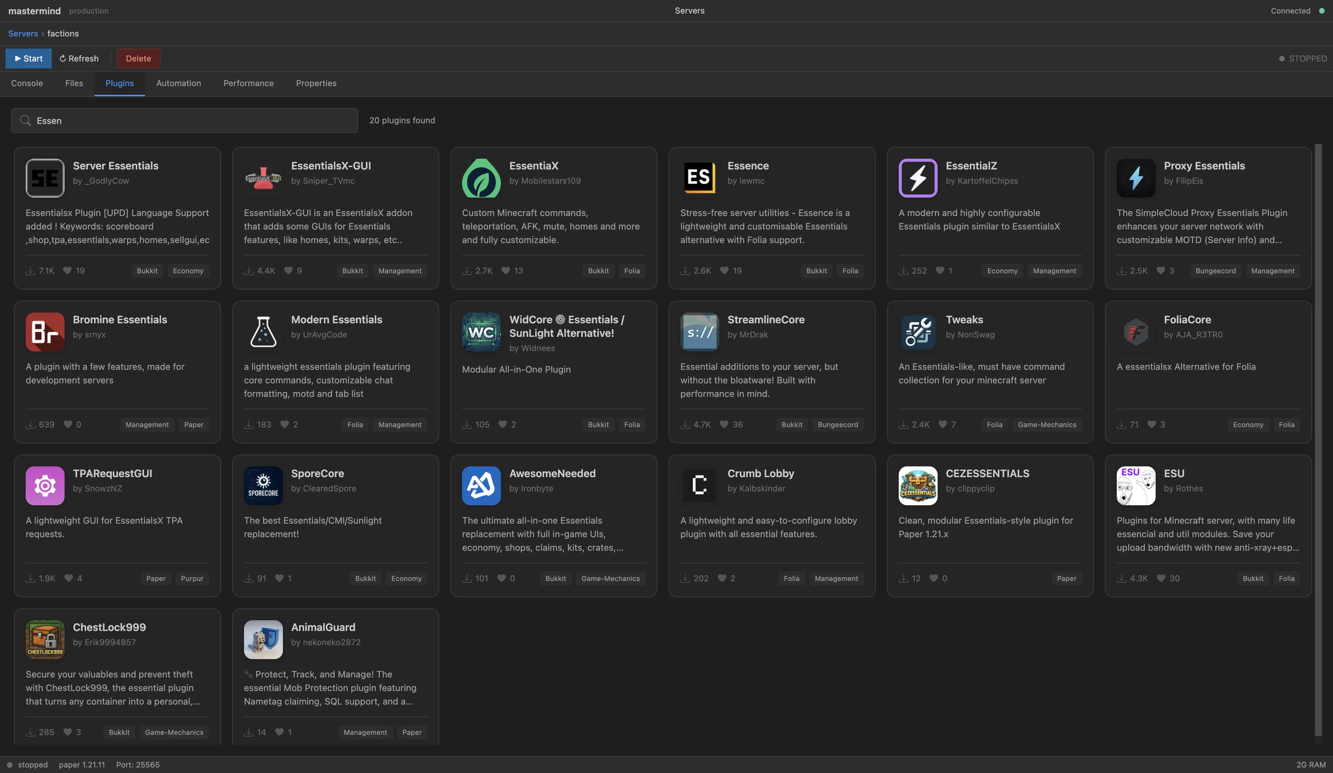Click the STOPPED server status label

click(x=1302, y=58)
